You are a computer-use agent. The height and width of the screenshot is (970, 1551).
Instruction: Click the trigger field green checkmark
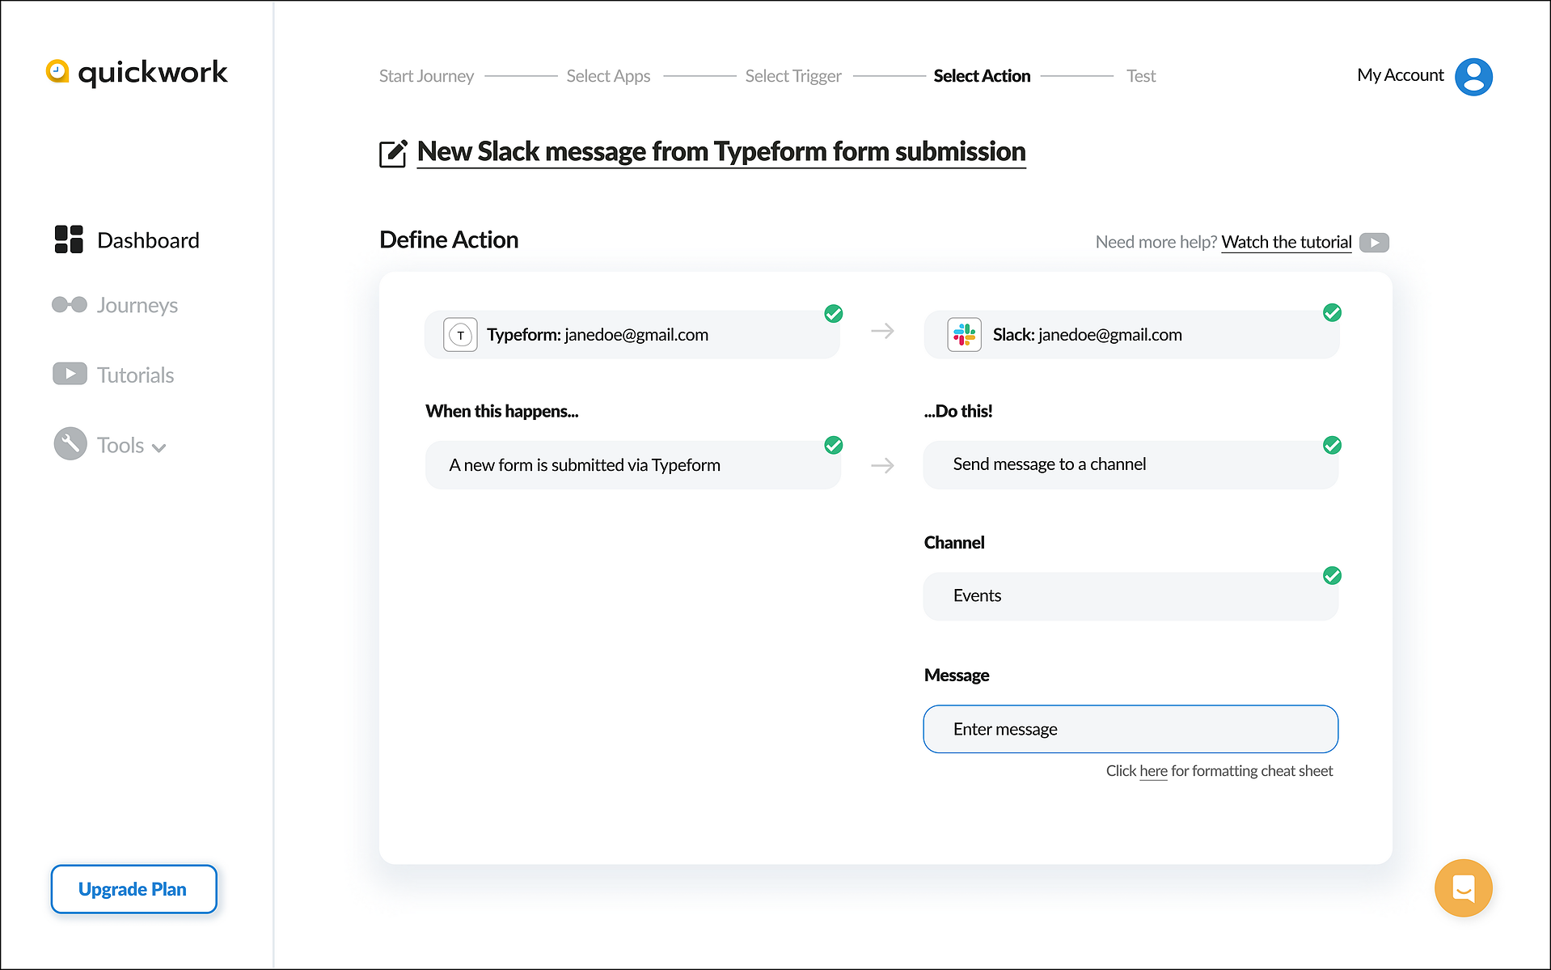pyautogui.click(x=834, y=446)
